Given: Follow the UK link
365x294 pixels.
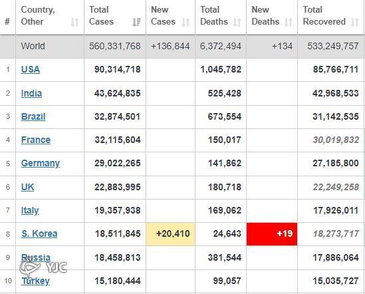Looking at the screenshot, I should click(x=27, y=187).
